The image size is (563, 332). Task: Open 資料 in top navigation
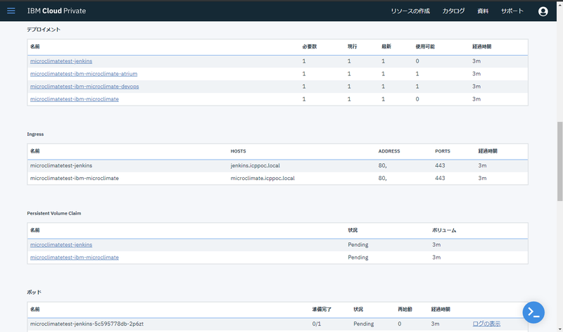pyautogui.click(x=483, y=11)
